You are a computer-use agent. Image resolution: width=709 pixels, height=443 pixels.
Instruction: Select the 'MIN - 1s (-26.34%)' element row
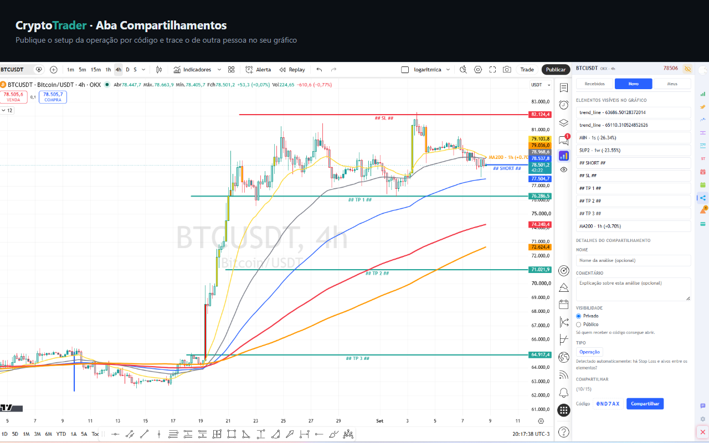pos(634,137)
